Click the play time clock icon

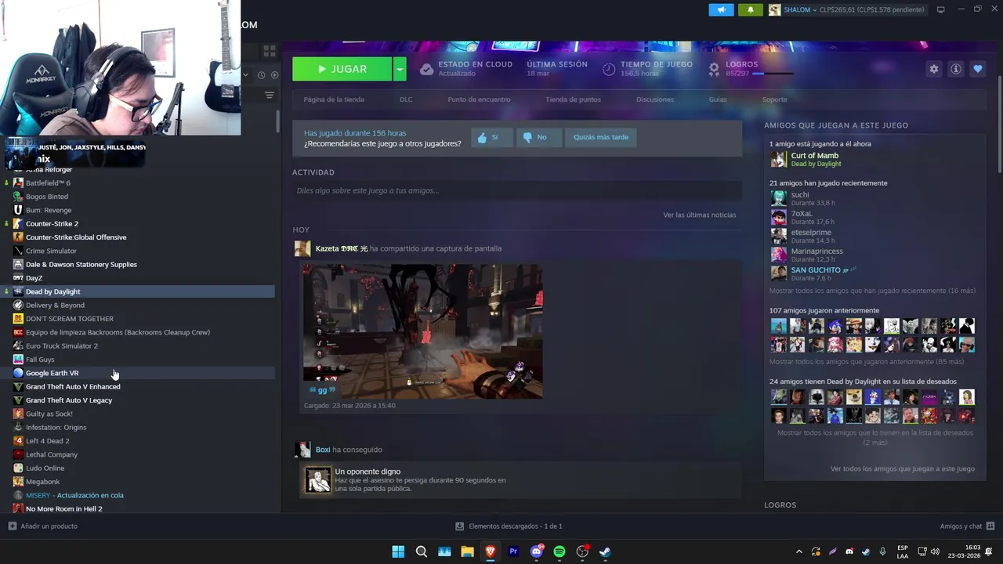tap(609, 69)
